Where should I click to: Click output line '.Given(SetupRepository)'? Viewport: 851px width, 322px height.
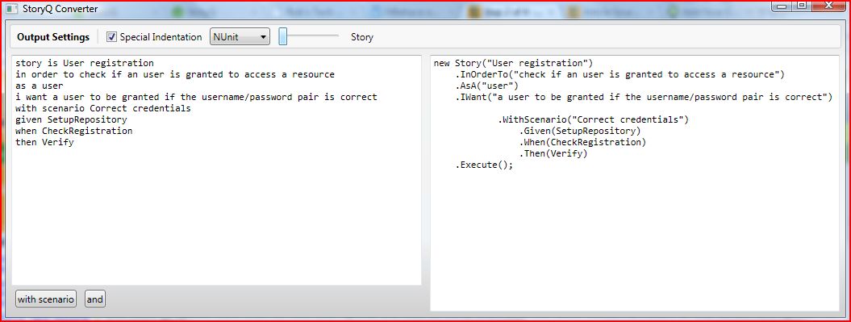(580, 132)
